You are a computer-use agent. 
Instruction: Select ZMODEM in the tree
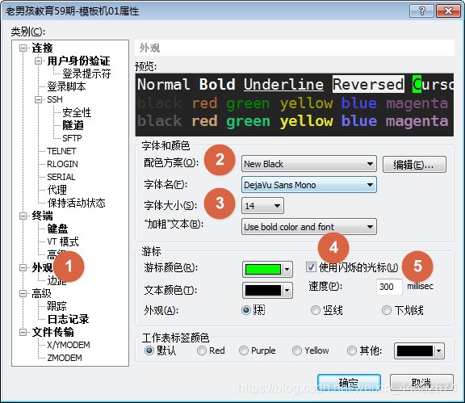[x=65, y=358]
